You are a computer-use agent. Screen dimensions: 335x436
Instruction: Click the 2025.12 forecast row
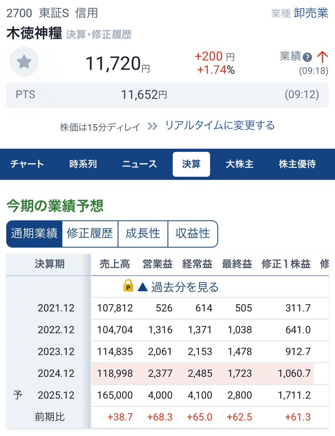click(167, 395)
